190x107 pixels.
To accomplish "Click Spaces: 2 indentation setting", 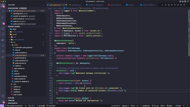I will click(x=125, y=106).
